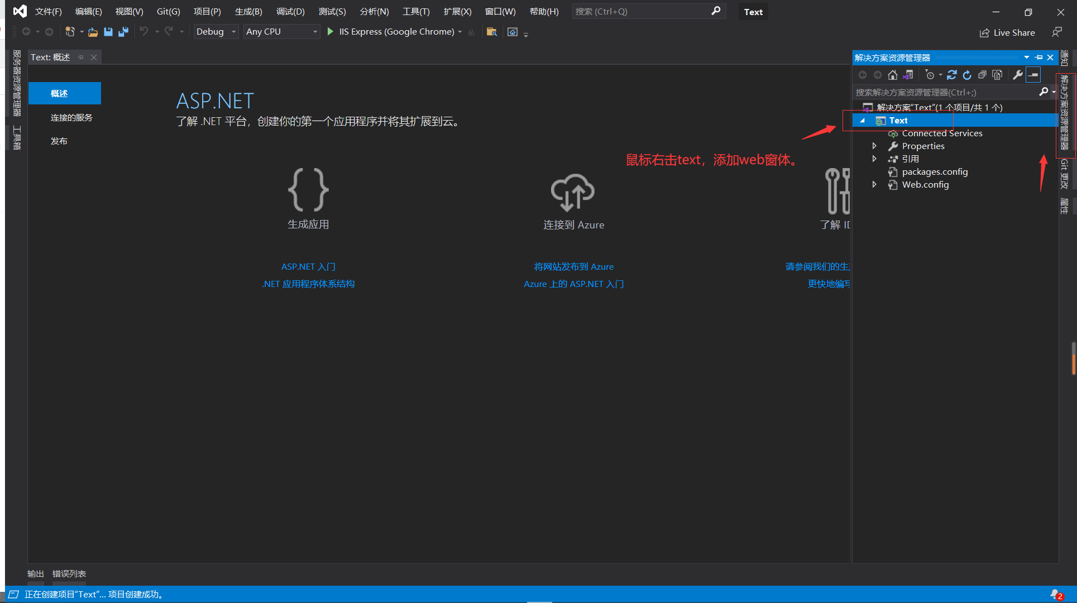Open the 文件(F) menu

[49, 12]
